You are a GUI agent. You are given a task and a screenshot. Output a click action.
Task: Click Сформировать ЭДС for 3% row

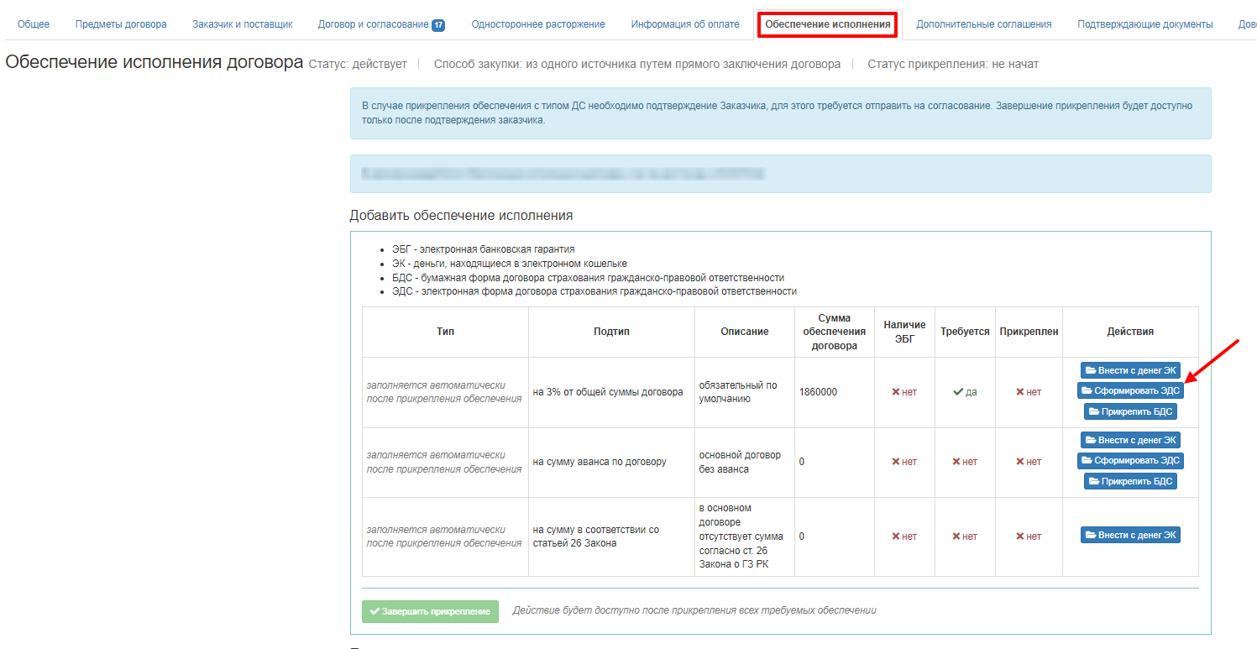tap(1130, 390)
